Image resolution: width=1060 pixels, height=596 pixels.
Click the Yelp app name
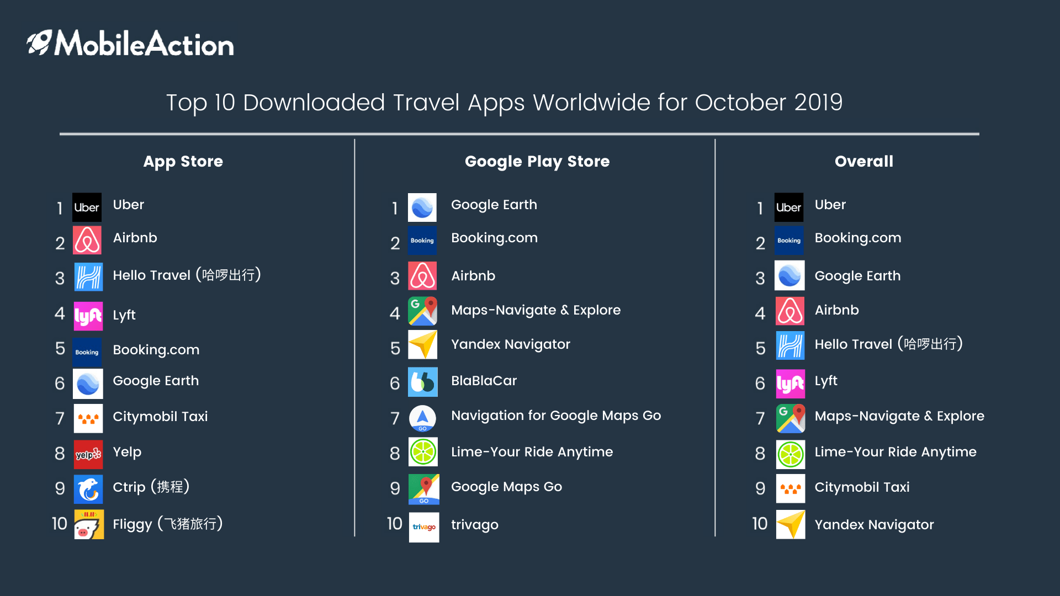128,453
